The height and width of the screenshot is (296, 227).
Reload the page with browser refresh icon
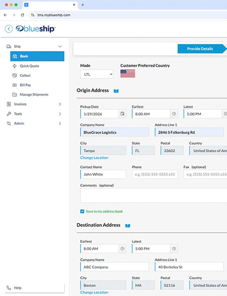23,15
